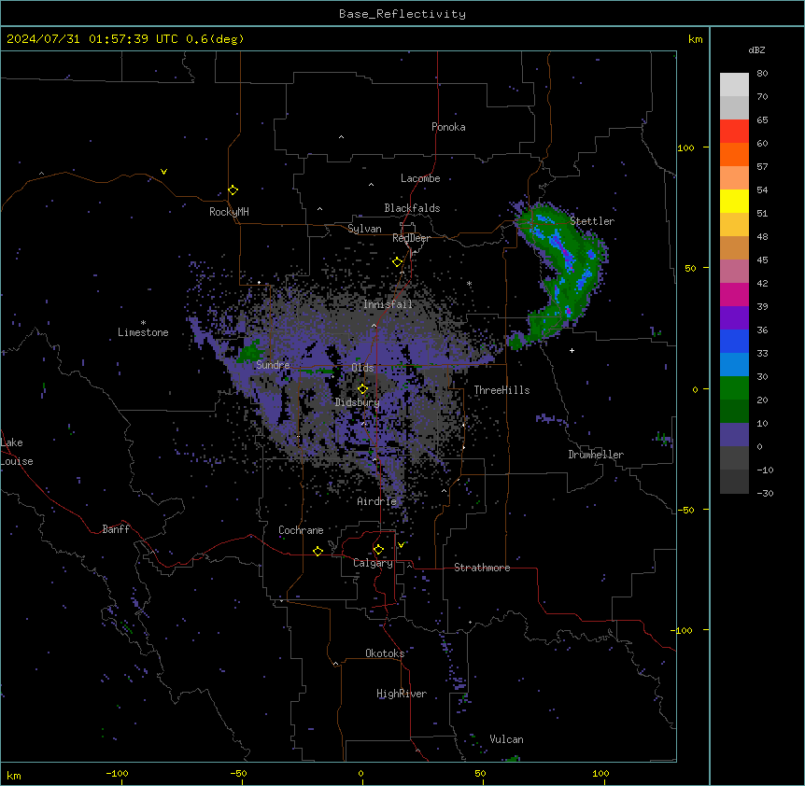The width and height of the screenshot is (805, 786).
Task: Select the Airdrie city label
Action: click(376, 501)
